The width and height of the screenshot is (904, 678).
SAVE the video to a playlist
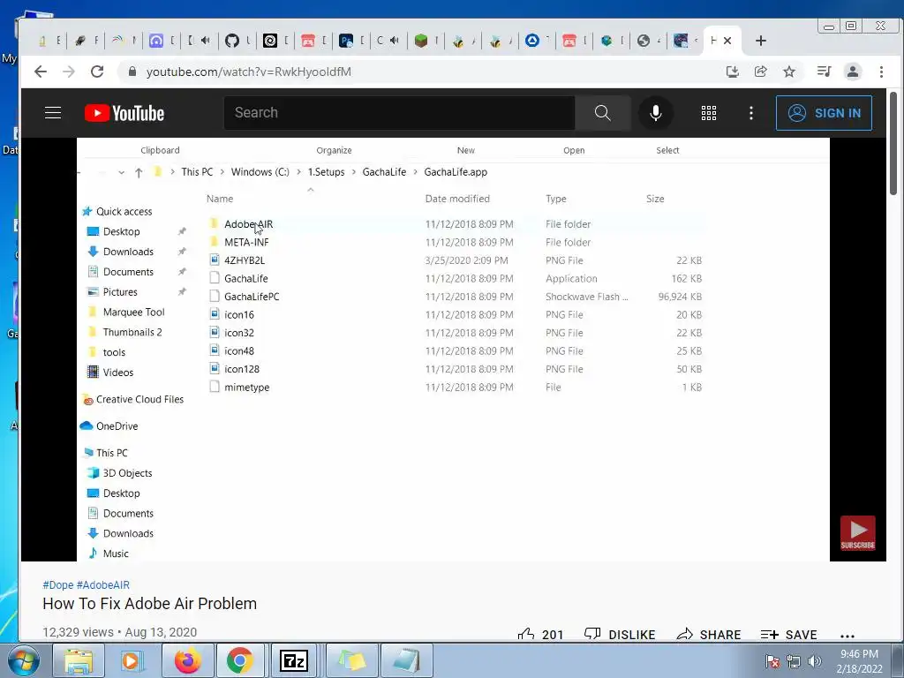(788, 634)
